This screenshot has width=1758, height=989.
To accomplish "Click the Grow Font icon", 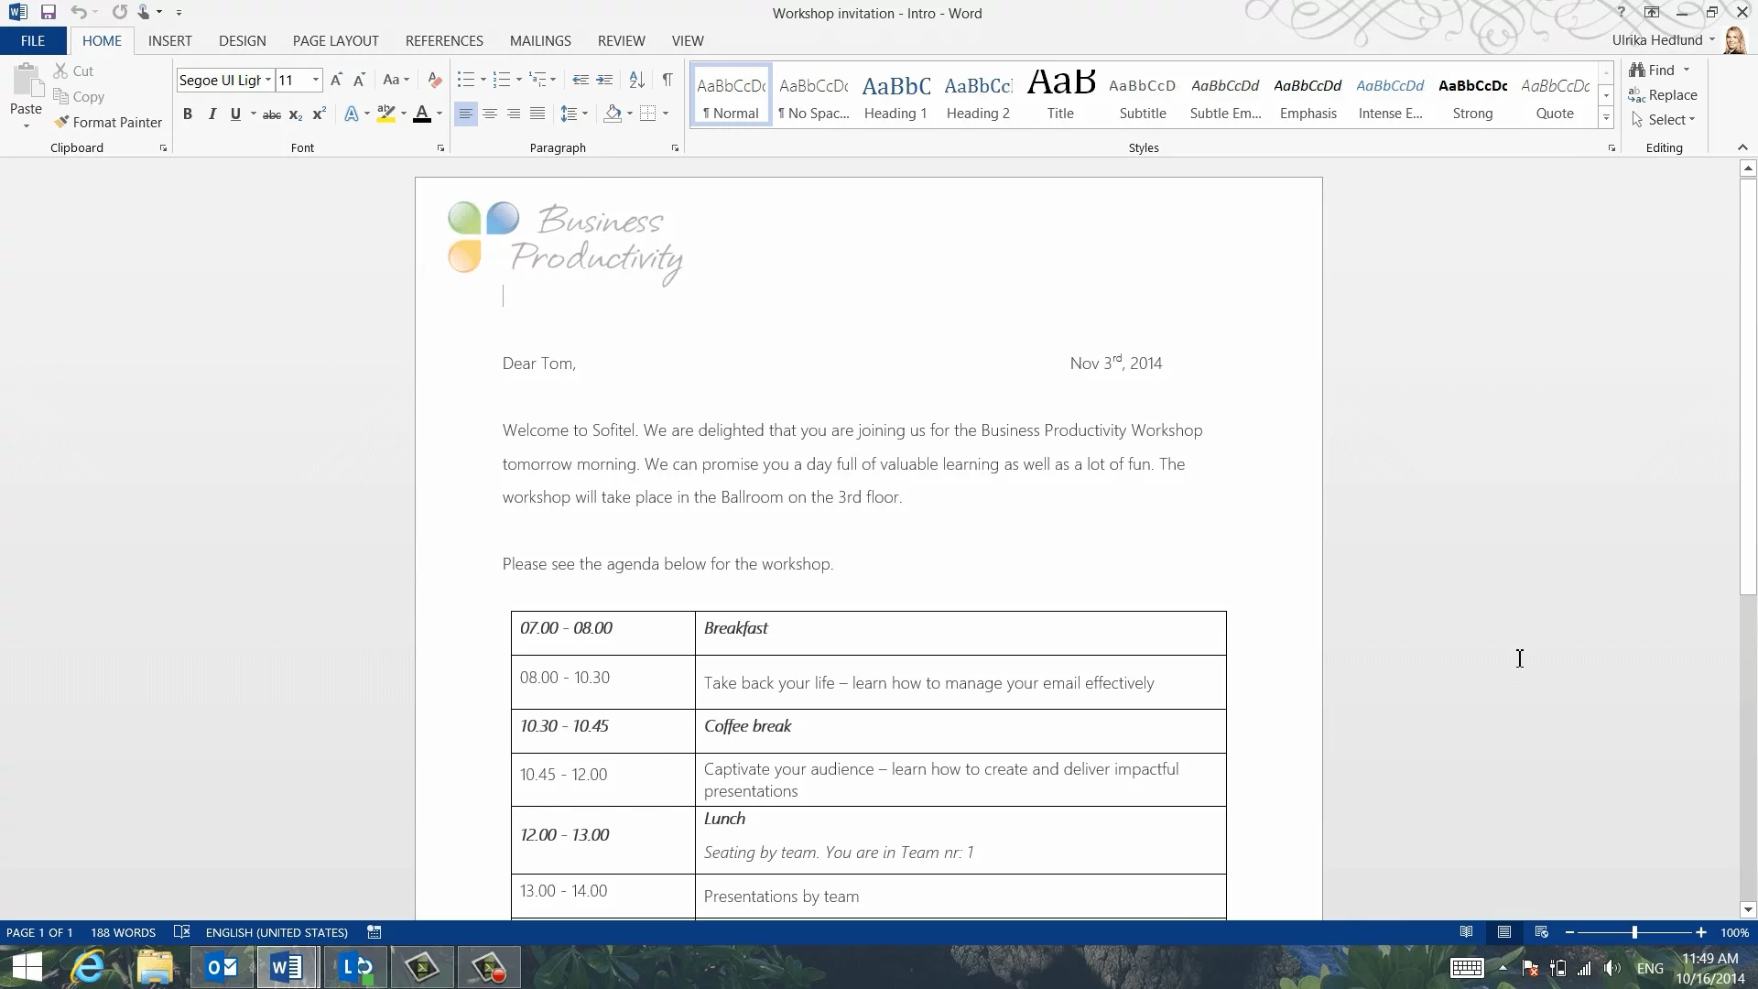I will [x=336, y=81].
